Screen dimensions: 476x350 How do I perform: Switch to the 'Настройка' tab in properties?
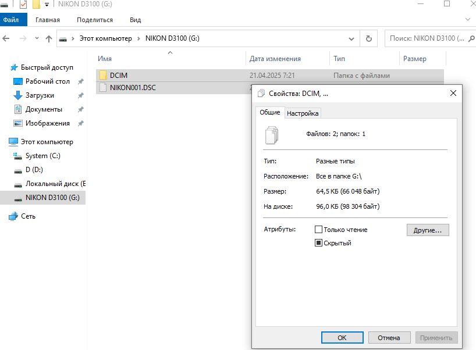coord(303,113)
